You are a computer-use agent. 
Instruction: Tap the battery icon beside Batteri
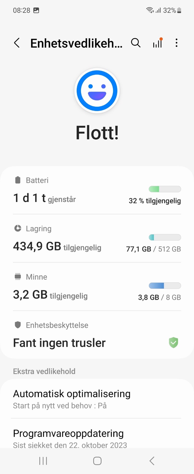(18, 180)
